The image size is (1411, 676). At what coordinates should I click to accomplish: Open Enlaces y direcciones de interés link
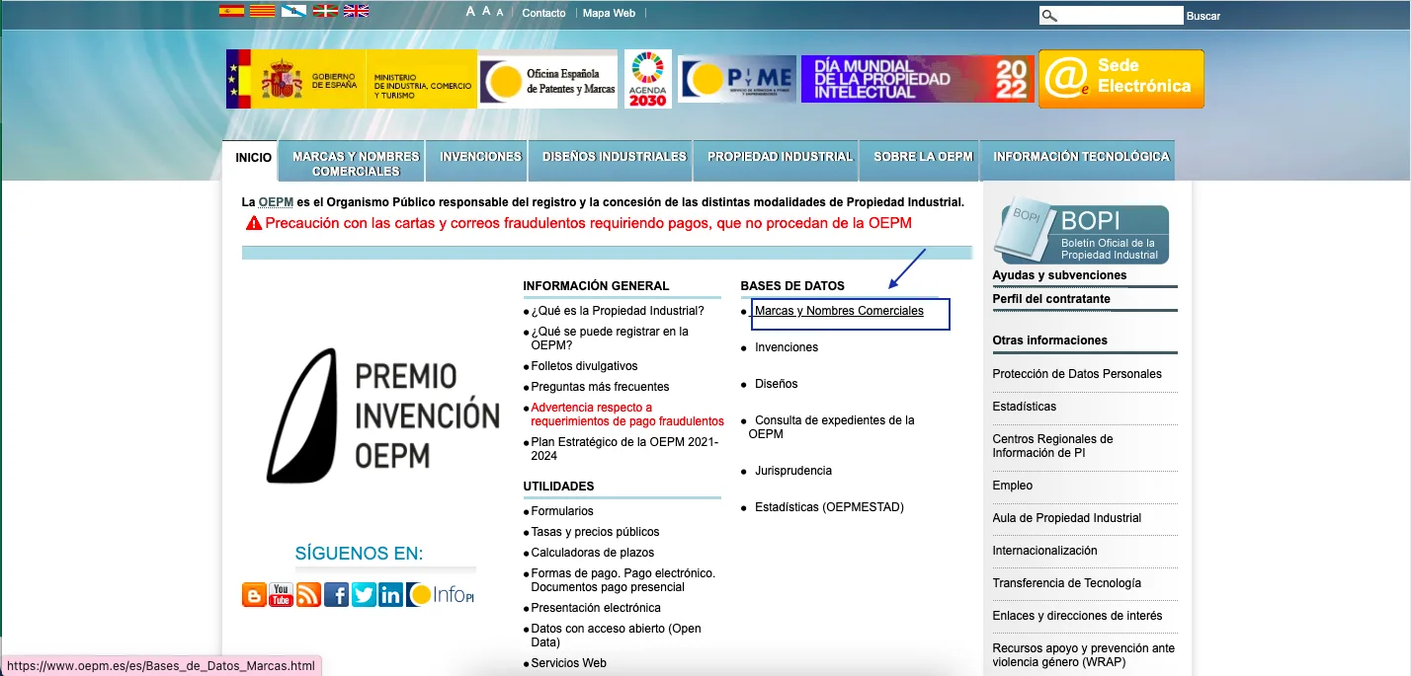[1078, 616]
